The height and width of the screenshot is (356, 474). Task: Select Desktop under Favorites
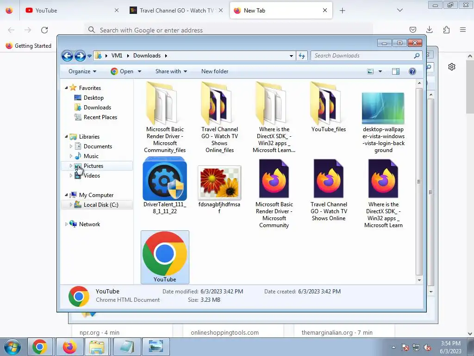tap(94, 98)
